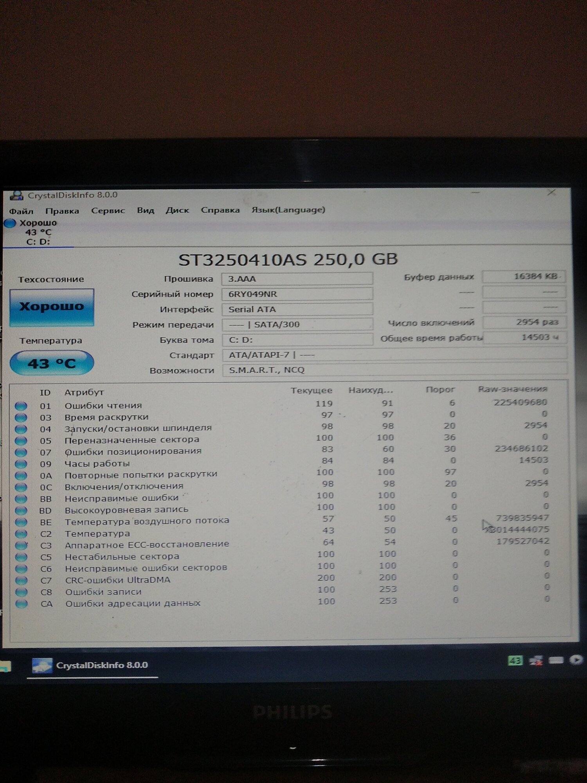Click the Буфер данных value 16384 KB
This screenshot has height=783, width=587.
tap(524, 276)
